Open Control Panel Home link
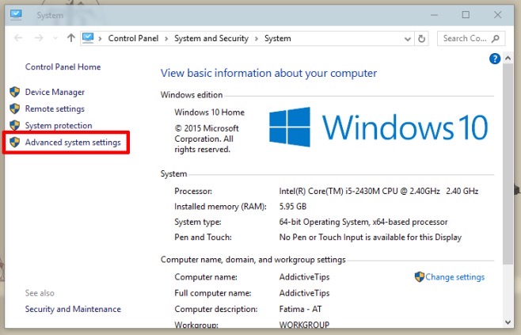Screen dimensions: 521x335 point(63,67)
